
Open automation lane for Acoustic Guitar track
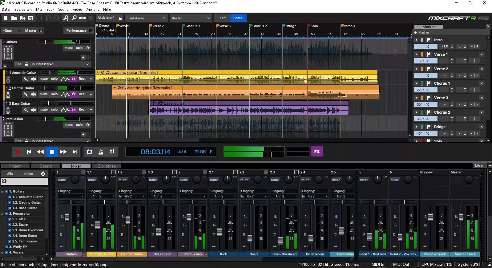click(x=65, y=79)
